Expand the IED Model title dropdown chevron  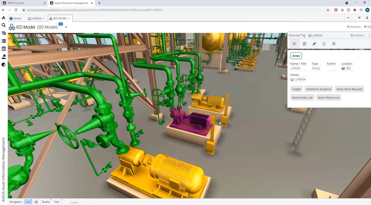point(66,27)
